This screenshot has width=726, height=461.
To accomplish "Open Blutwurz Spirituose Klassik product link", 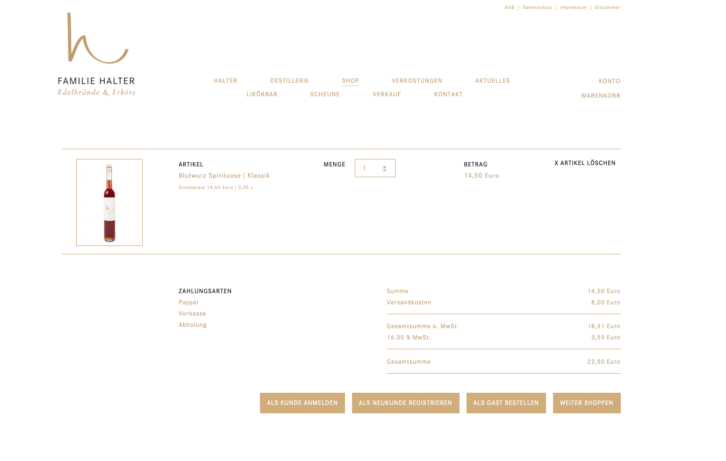I will click(224, 176).
